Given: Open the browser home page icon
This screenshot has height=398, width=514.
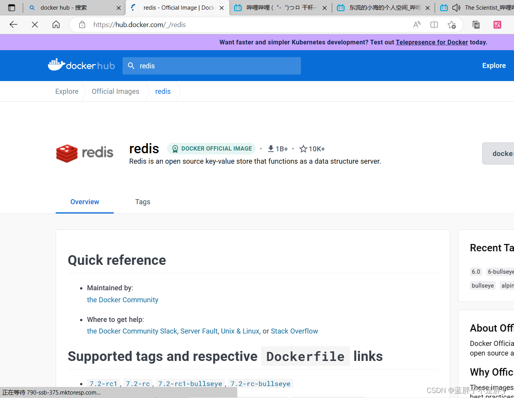Looking at the screenshot, I should 56,25.
